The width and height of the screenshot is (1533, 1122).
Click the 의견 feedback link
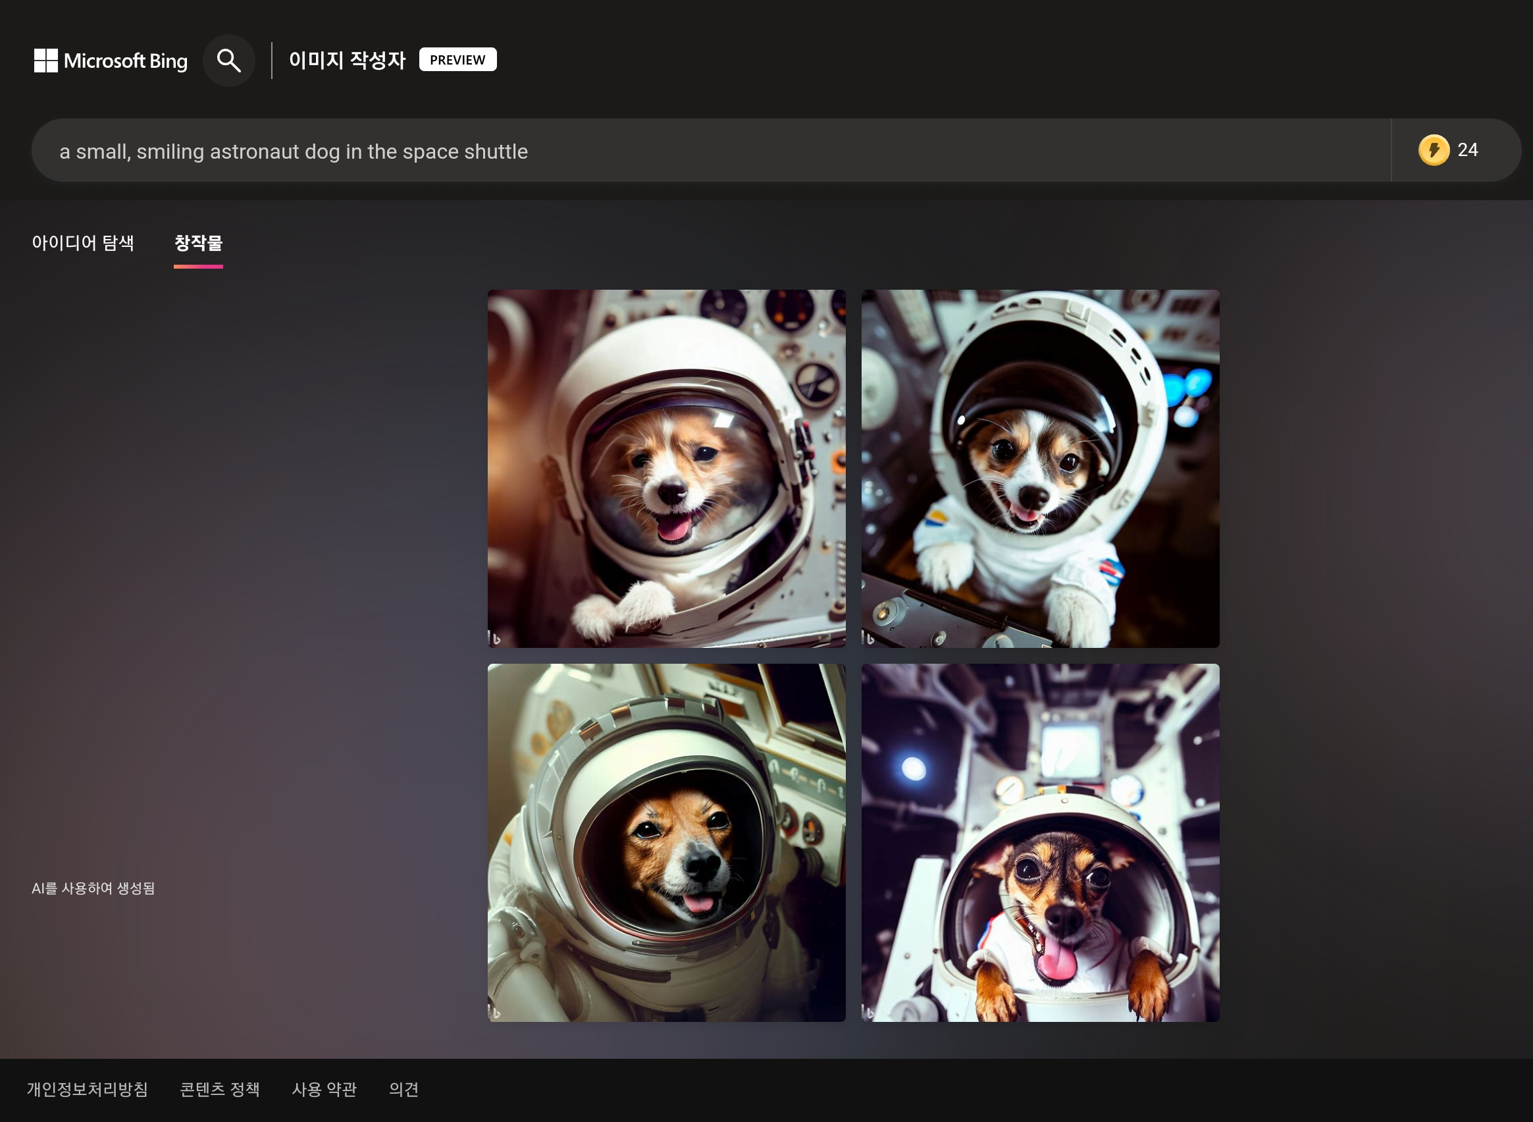point(403,1089)
